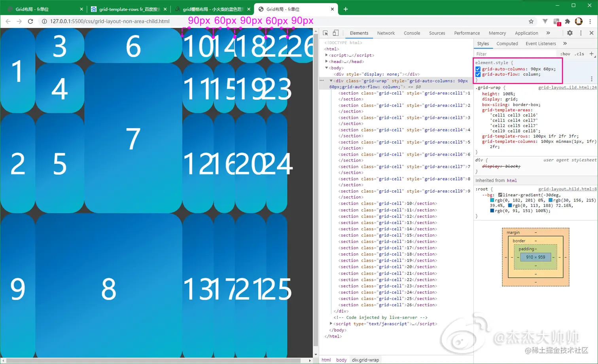598x364 pixels.
Task: Go forward in browser history
Action: [x=19, y=21]
